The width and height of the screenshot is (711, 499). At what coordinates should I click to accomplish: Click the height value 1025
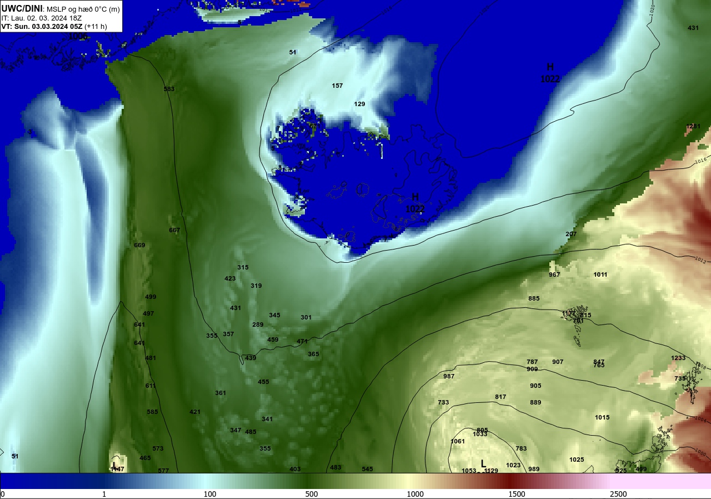(577, 460)
